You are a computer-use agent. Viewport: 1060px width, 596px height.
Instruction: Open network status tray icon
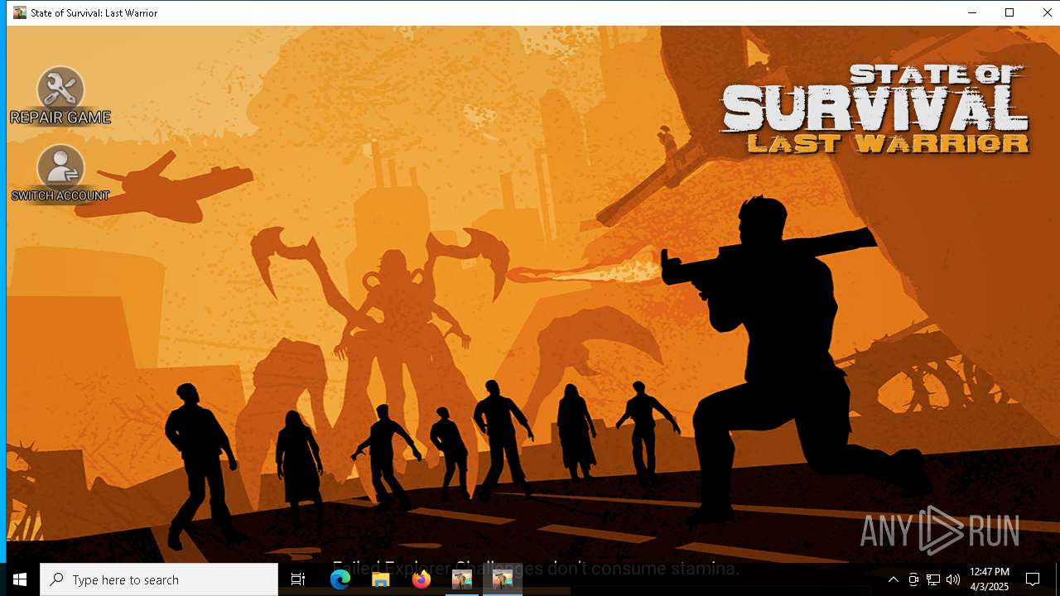[933, 579]
